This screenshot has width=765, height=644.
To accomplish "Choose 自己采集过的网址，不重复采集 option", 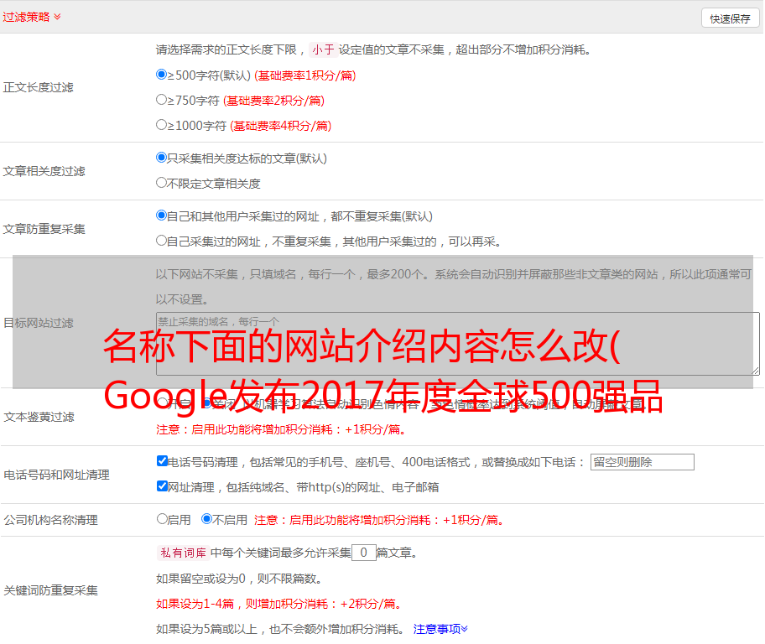I will point(162,241).
